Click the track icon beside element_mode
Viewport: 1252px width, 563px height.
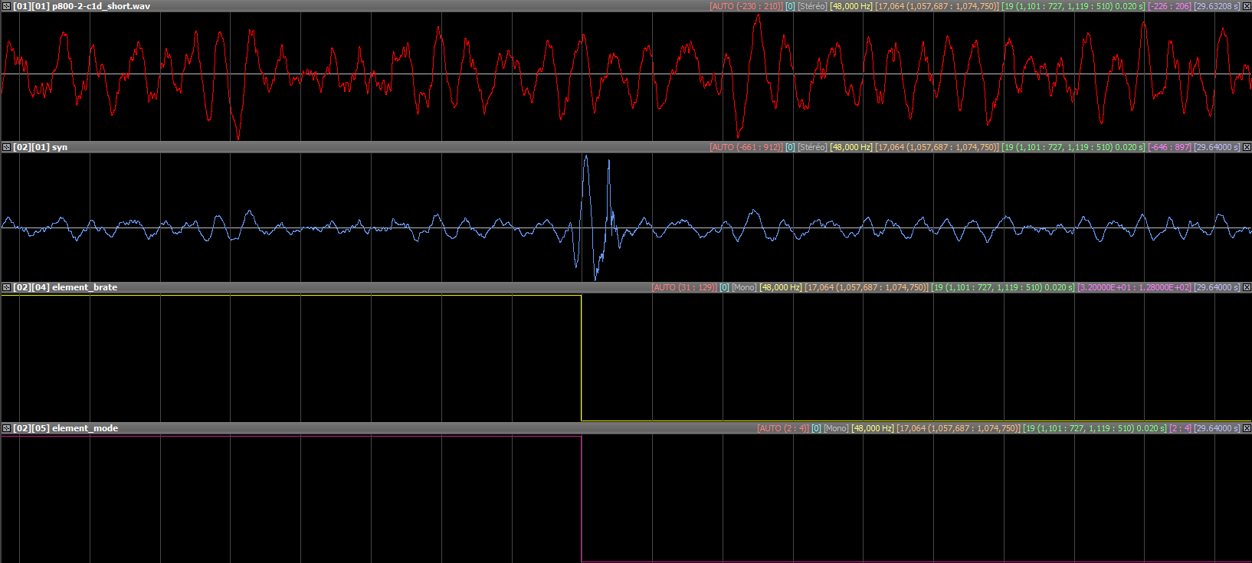(x=6, y=428)
